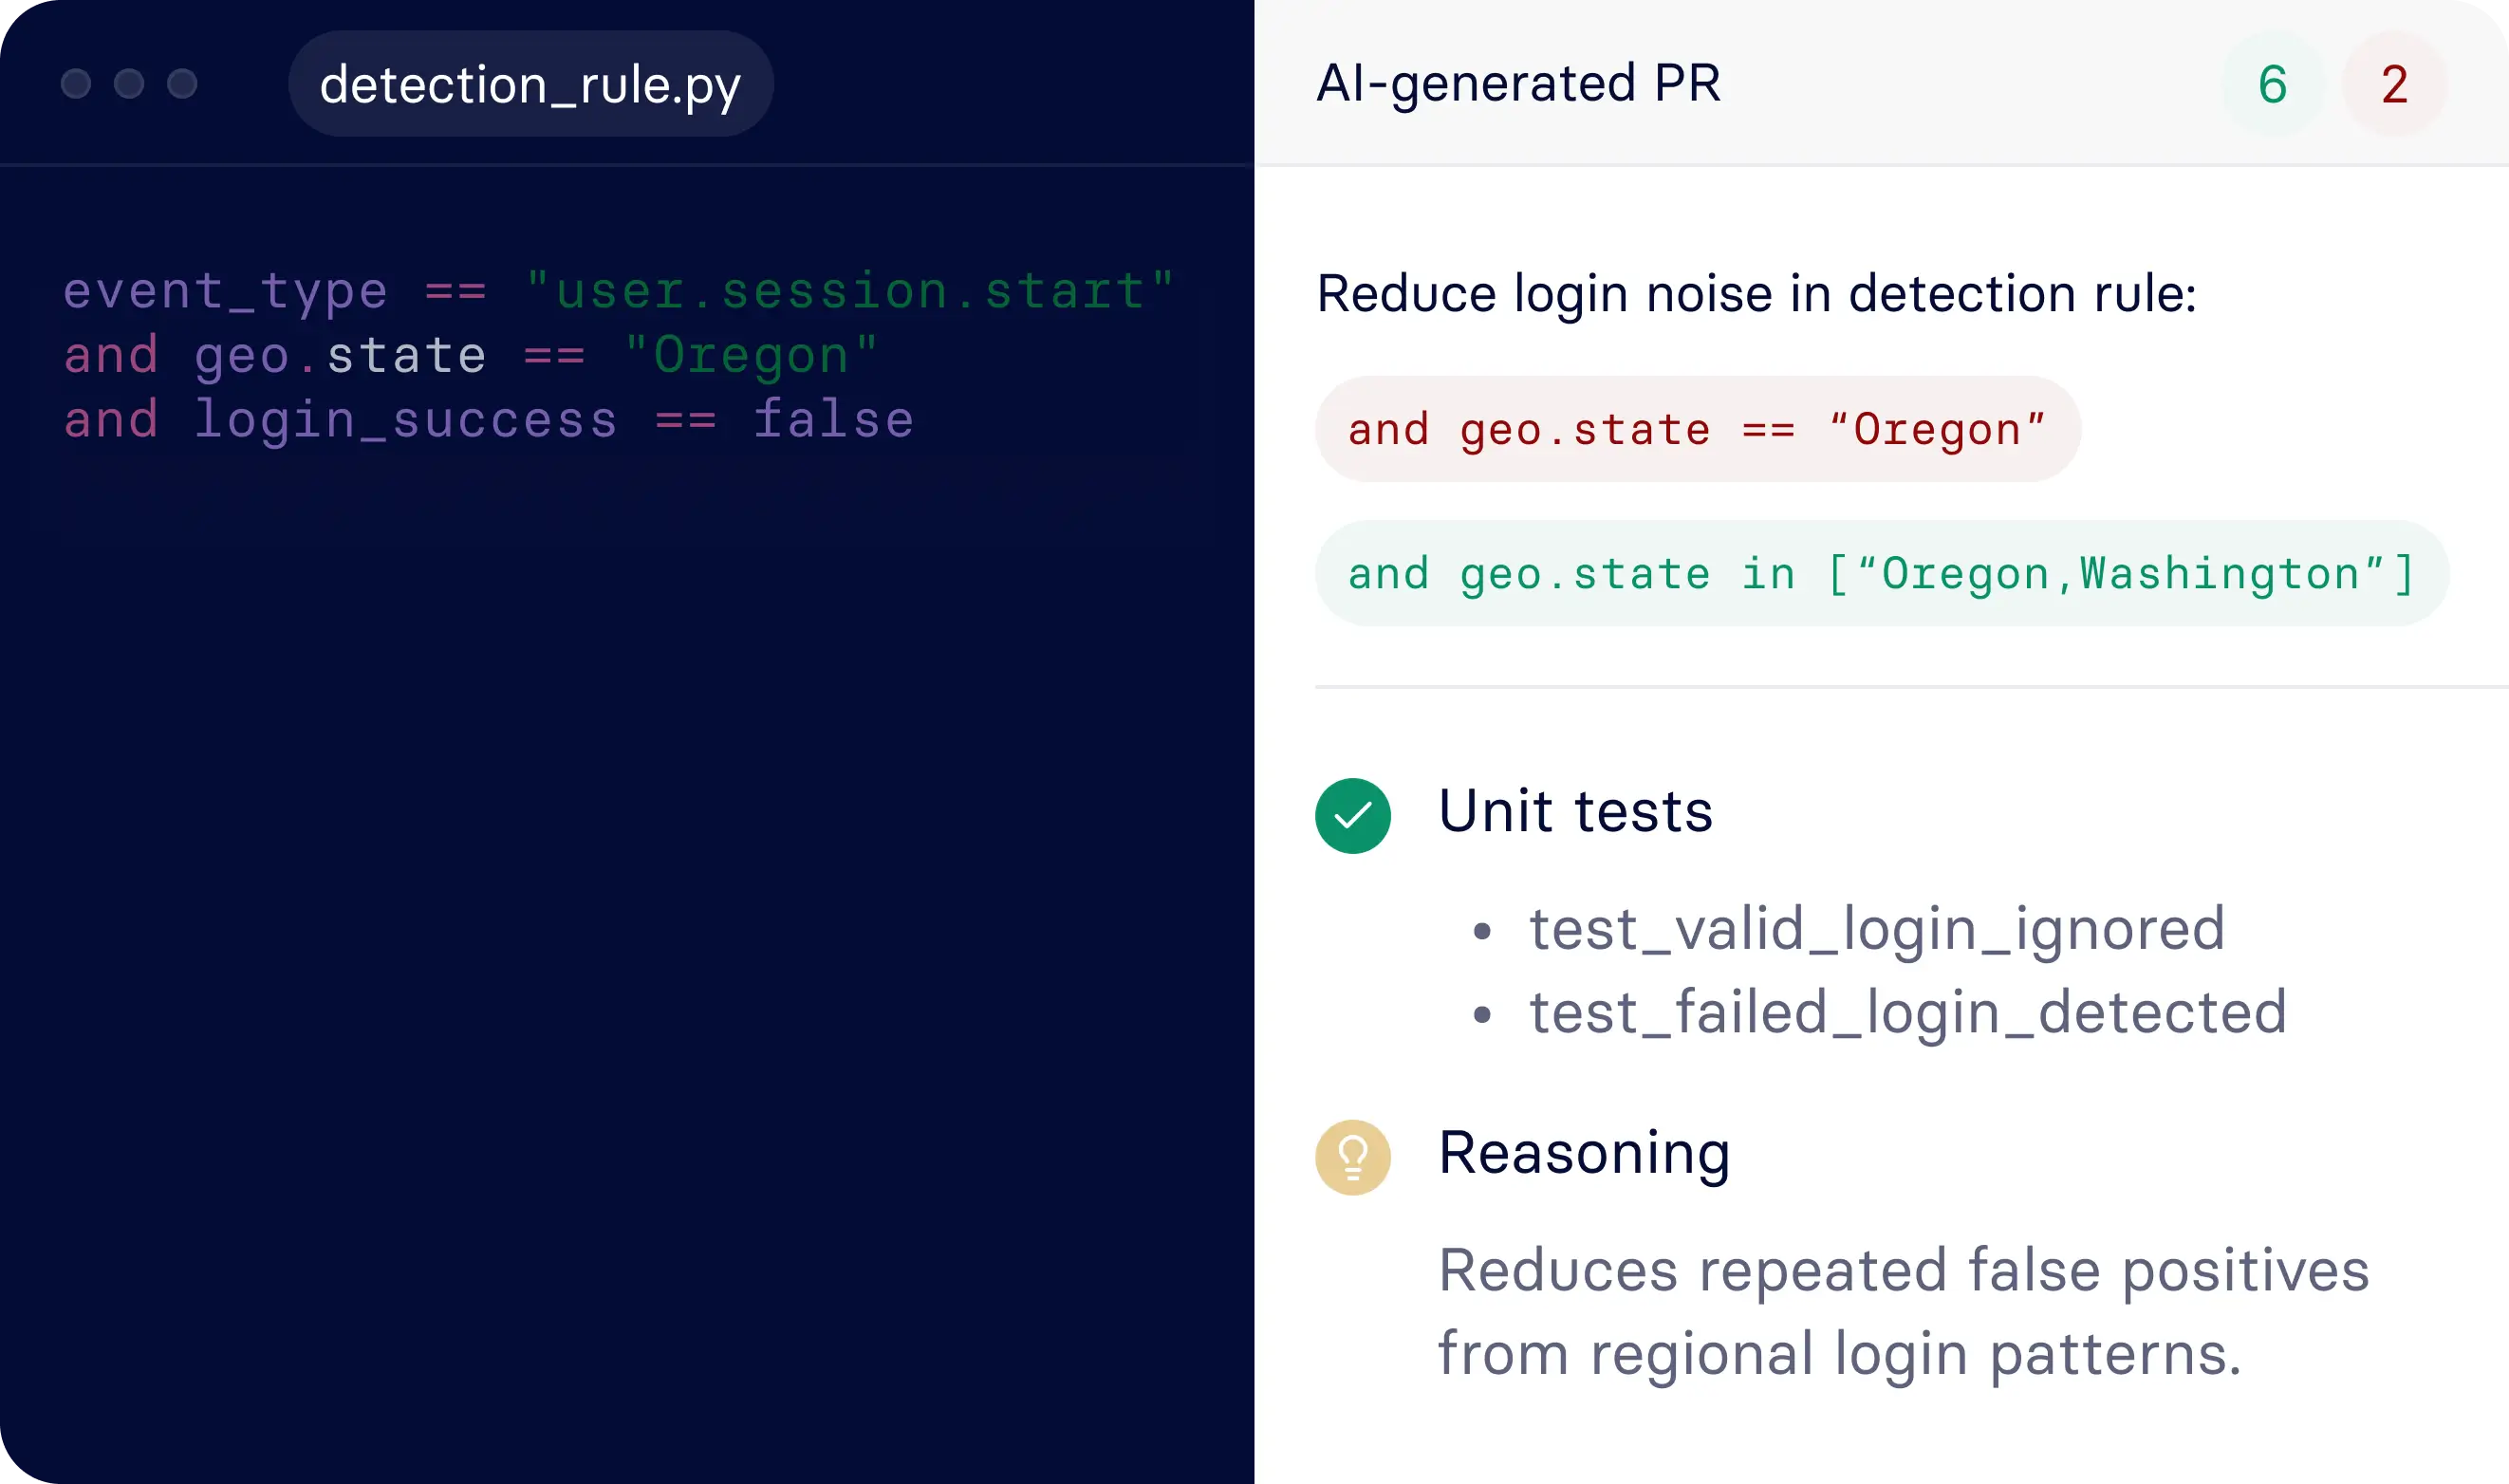Select the detection_rule.py file tab
The image size is (2509, 1484).
pyautogui.click(x=530, y=84)
